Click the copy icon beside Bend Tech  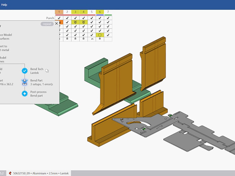click(47, 71)
